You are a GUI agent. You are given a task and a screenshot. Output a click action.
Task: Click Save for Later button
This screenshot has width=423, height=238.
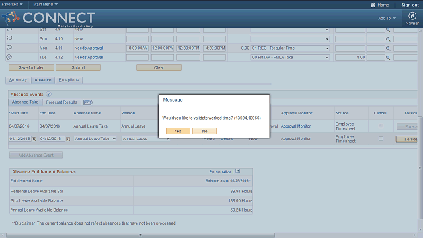(31, 67)
